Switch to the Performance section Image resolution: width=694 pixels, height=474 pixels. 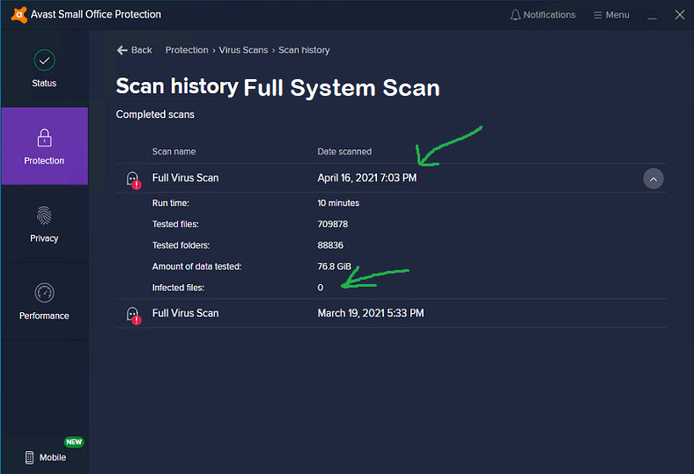pyautogui.click(x=44, y=302)
